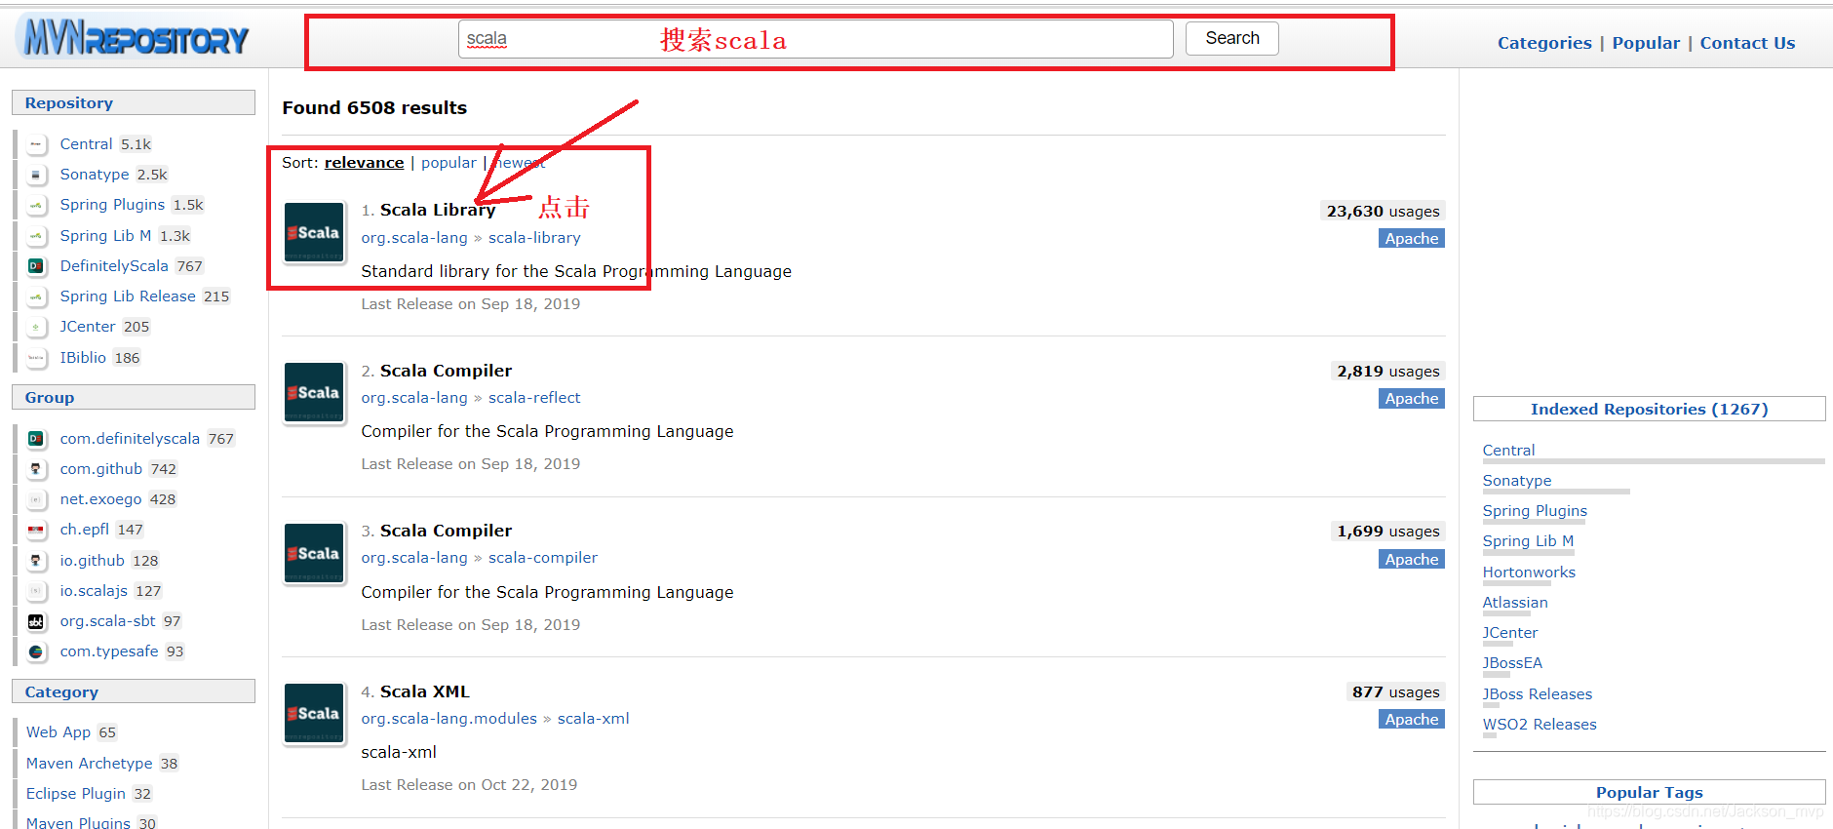Click the Spring Plugins repository icon
This screenshot has width=1833, height=829.
click(x=36, y=205)
